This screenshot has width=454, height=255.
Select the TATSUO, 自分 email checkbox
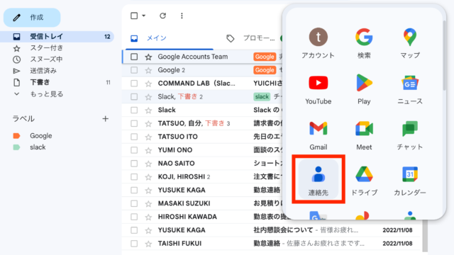134,123
